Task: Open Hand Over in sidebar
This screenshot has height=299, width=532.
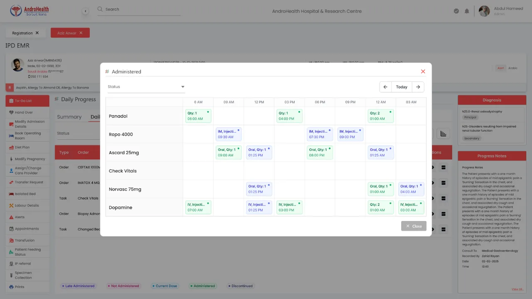Action: [x=27, y=112]
